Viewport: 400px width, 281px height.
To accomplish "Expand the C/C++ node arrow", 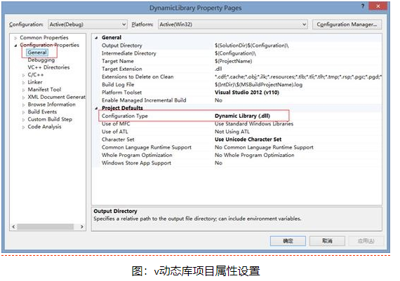I will click(23, 75).
